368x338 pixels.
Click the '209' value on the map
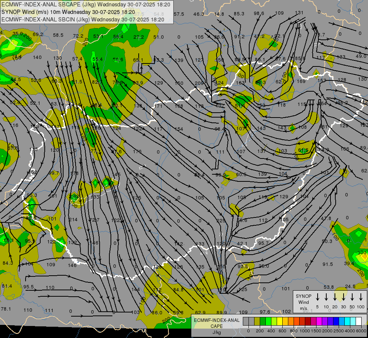point(199,83)
